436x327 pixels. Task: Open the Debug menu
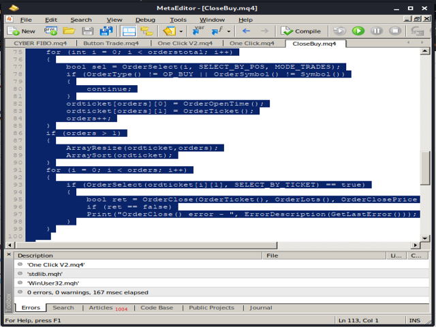coord(145,20)
